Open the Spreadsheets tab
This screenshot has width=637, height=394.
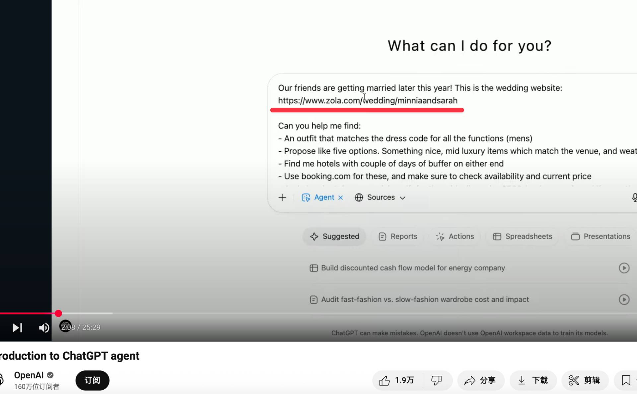pos(523,236)
